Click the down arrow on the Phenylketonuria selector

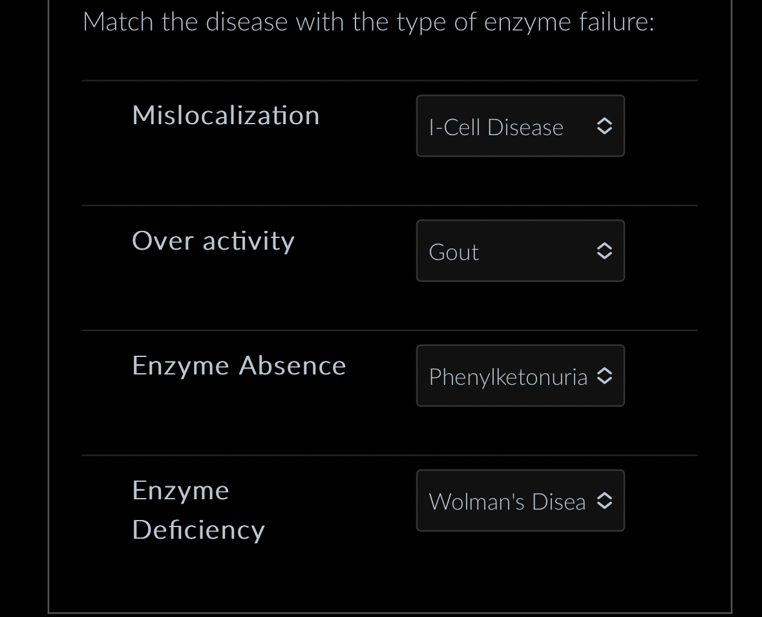click(x=604, y=380)
